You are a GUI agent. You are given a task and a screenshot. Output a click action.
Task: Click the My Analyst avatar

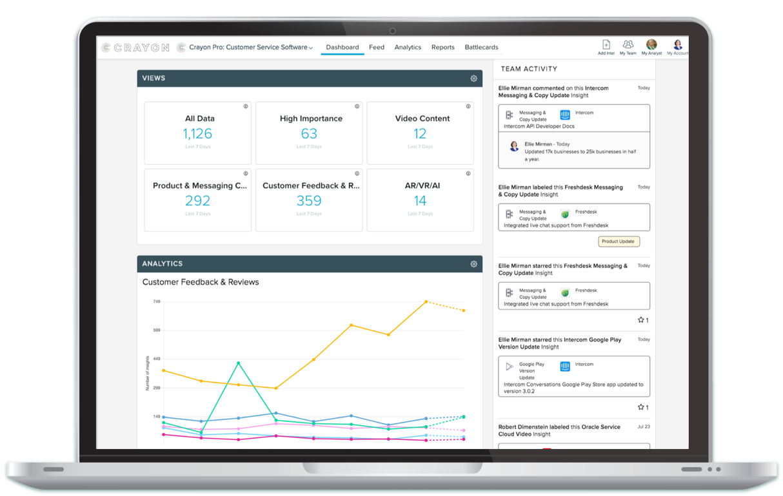[x=651, y=45]
